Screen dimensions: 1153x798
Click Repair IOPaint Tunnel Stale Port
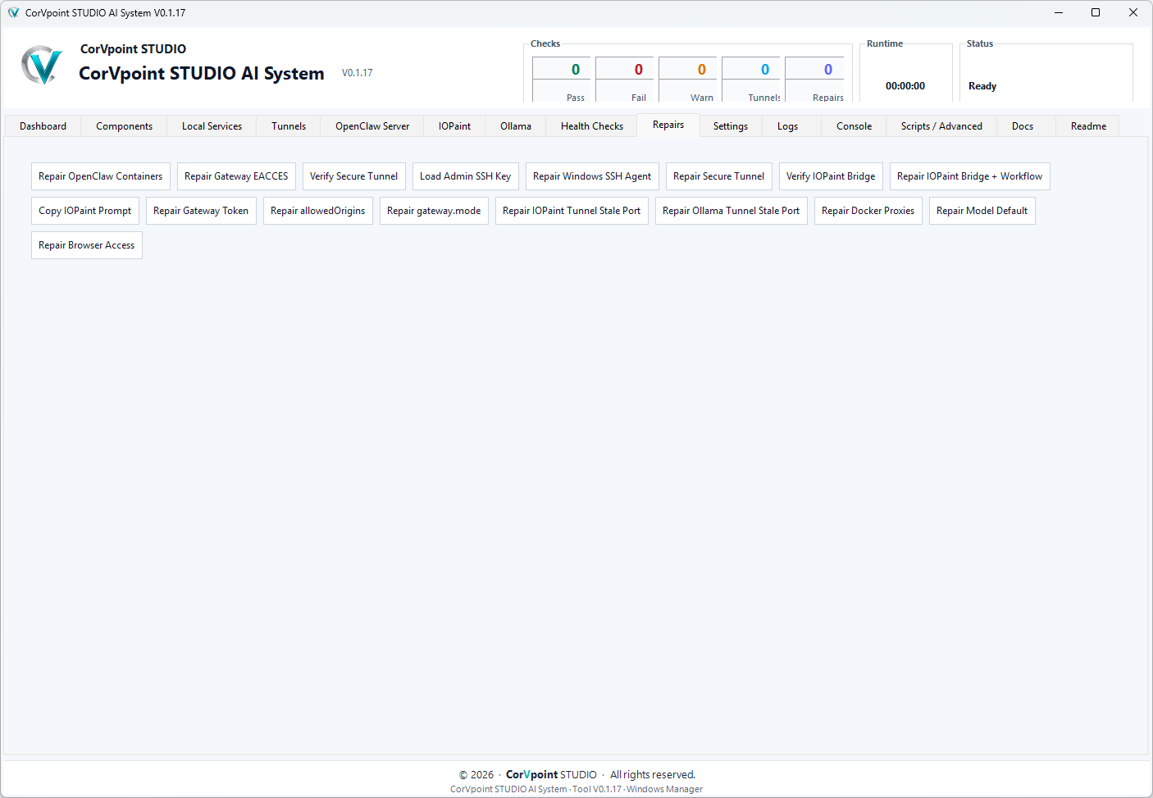(x=572, y=211)
